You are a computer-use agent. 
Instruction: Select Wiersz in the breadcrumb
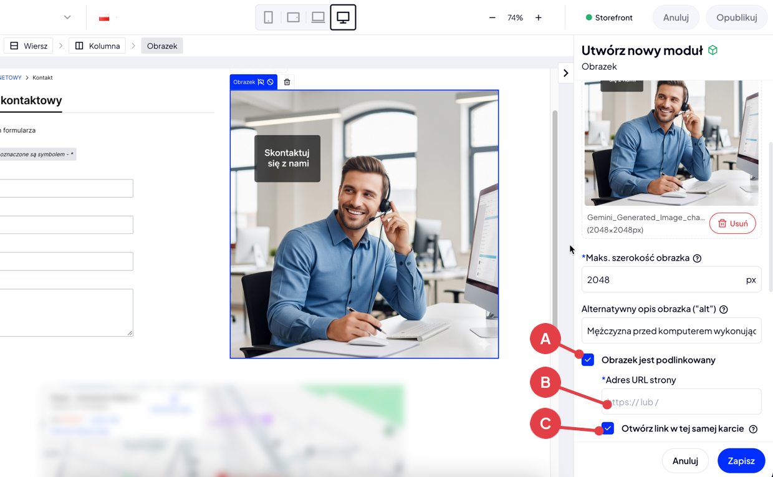coord(29,46)
